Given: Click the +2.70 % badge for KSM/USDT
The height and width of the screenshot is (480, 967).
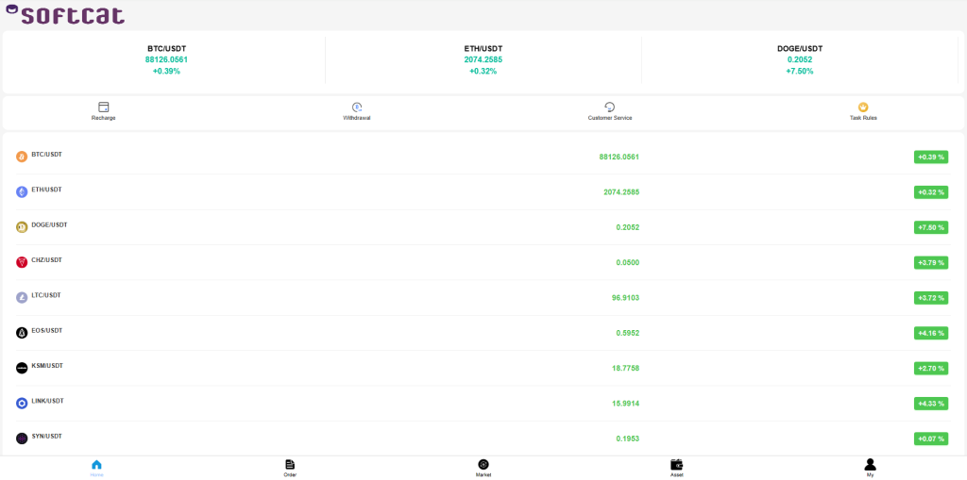Looking at the screenshot, I should tap(931, 369).
